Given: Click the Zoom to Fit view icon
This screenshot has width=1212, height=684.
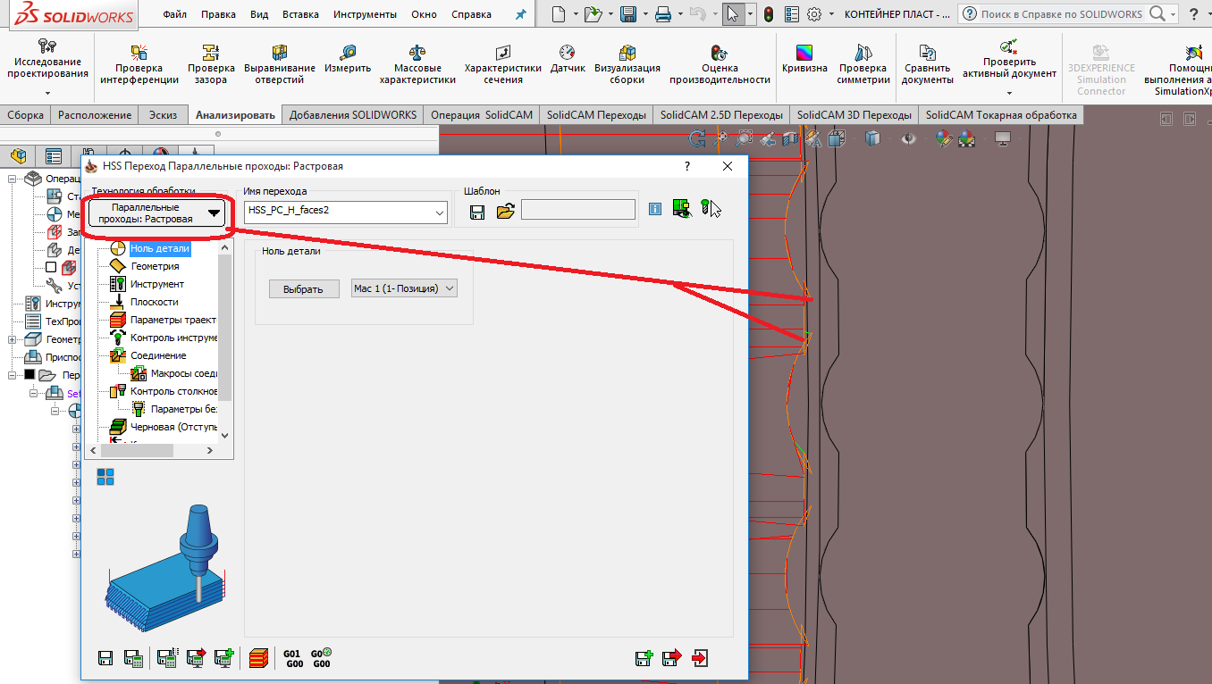Looking at the screenshot, I should pos(722,138).
